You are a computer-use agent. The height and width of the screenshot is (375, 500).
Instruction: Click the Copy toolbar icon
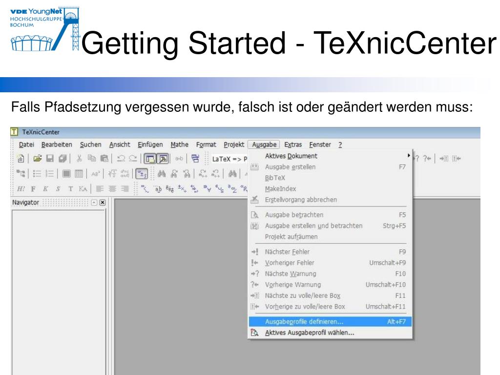point(92,158)
